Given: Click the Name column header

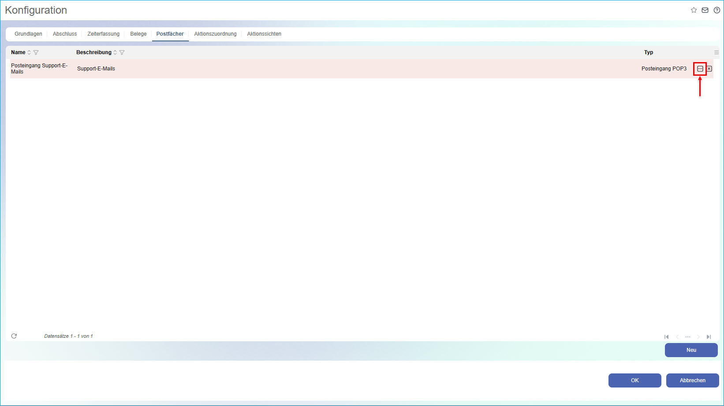Looking at the screenshot, I should coord(18,52).
